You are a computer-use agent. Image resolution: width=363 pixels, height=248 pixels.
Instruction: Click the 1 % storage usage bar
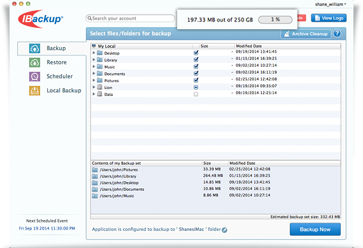[275, 20]
